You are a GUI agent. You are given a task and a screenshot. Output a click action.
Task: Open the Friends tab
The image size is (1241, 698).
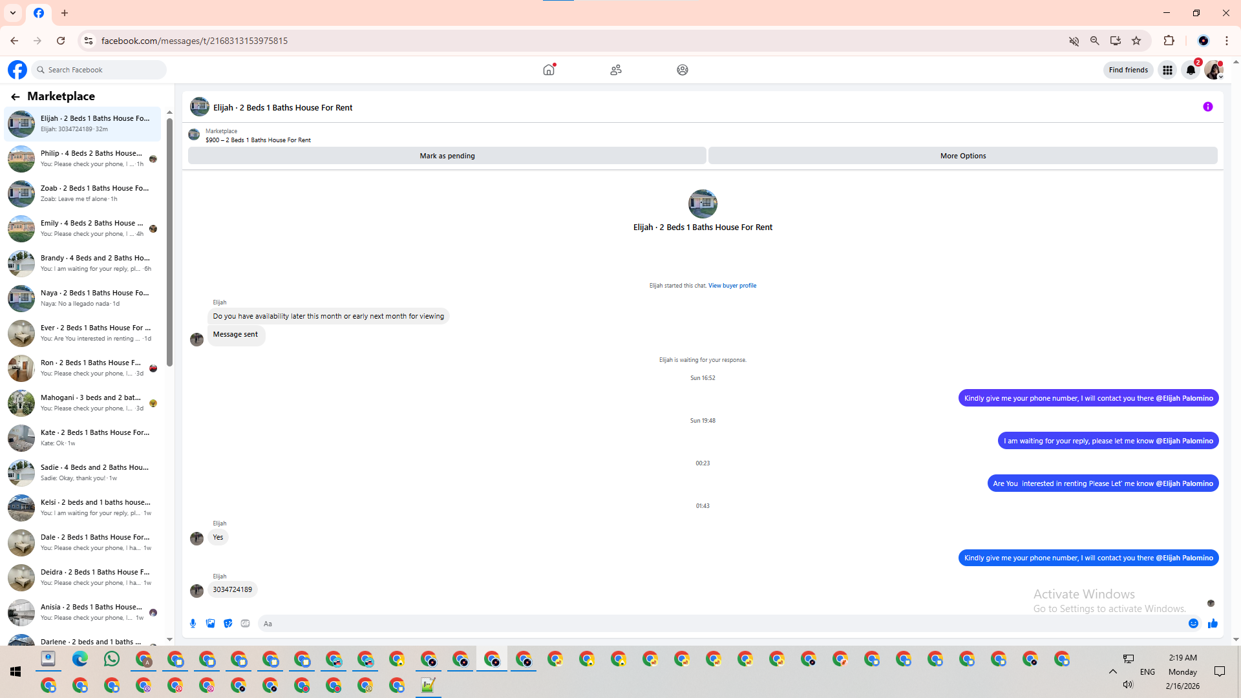click(x=615, y=70)
